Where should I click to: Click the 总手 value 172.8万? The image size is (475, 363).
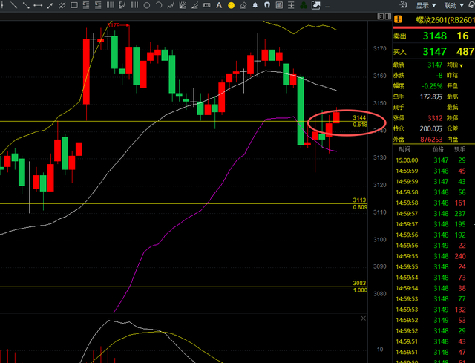point(431,97)
